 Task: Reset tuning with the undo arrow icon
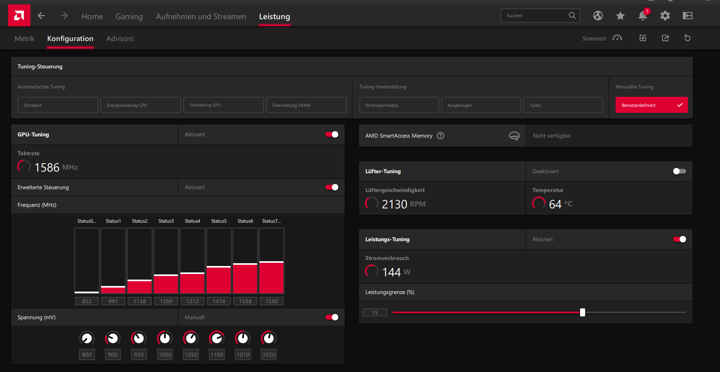tap(688, 38)
